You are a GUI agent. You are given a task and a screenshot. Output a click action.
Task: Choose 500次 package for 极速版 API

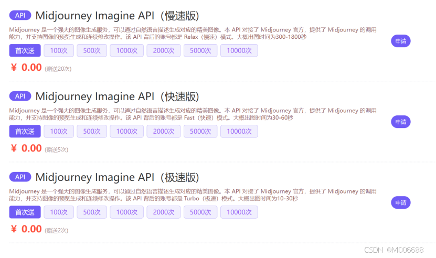92,212
